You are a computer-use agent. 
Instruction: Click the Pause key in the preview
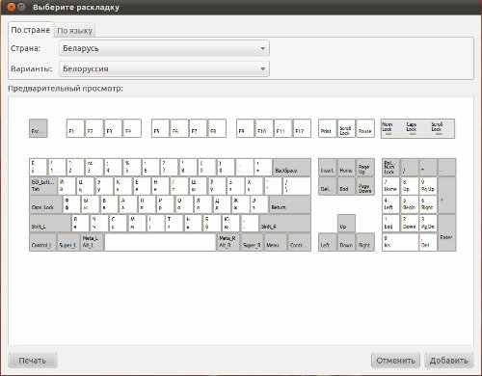[365, 128]
